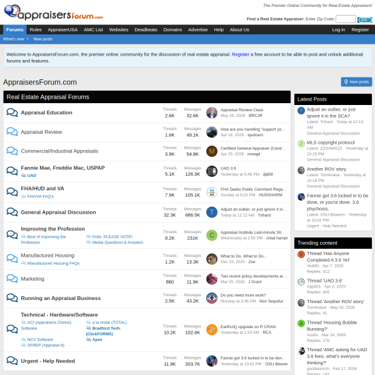This screenshot has width=375, height=375.
Task: Click Register link in the welcome notice
Action: coord(241,54)
